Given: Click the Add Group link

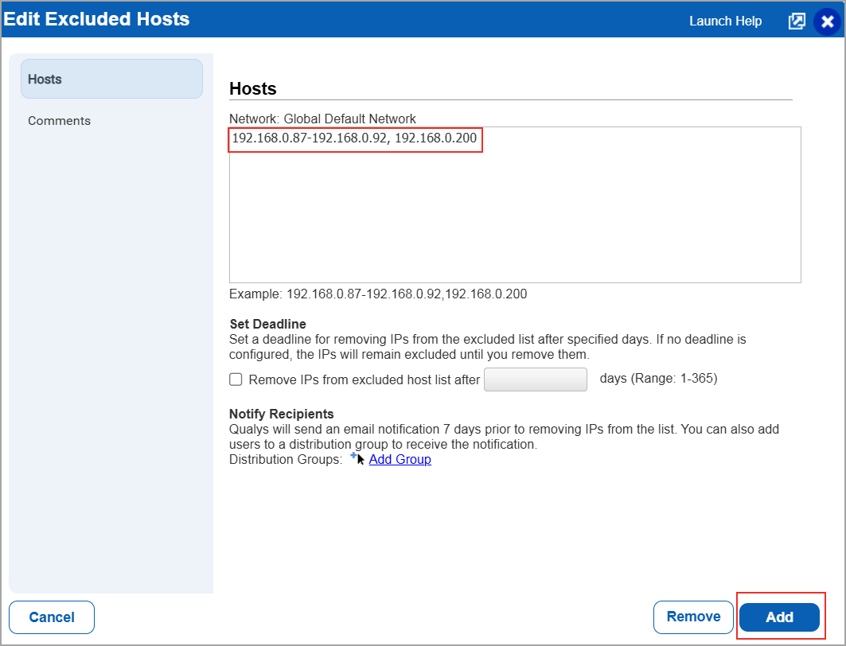Looking at the screenshot, I should [x=400, y=459].
